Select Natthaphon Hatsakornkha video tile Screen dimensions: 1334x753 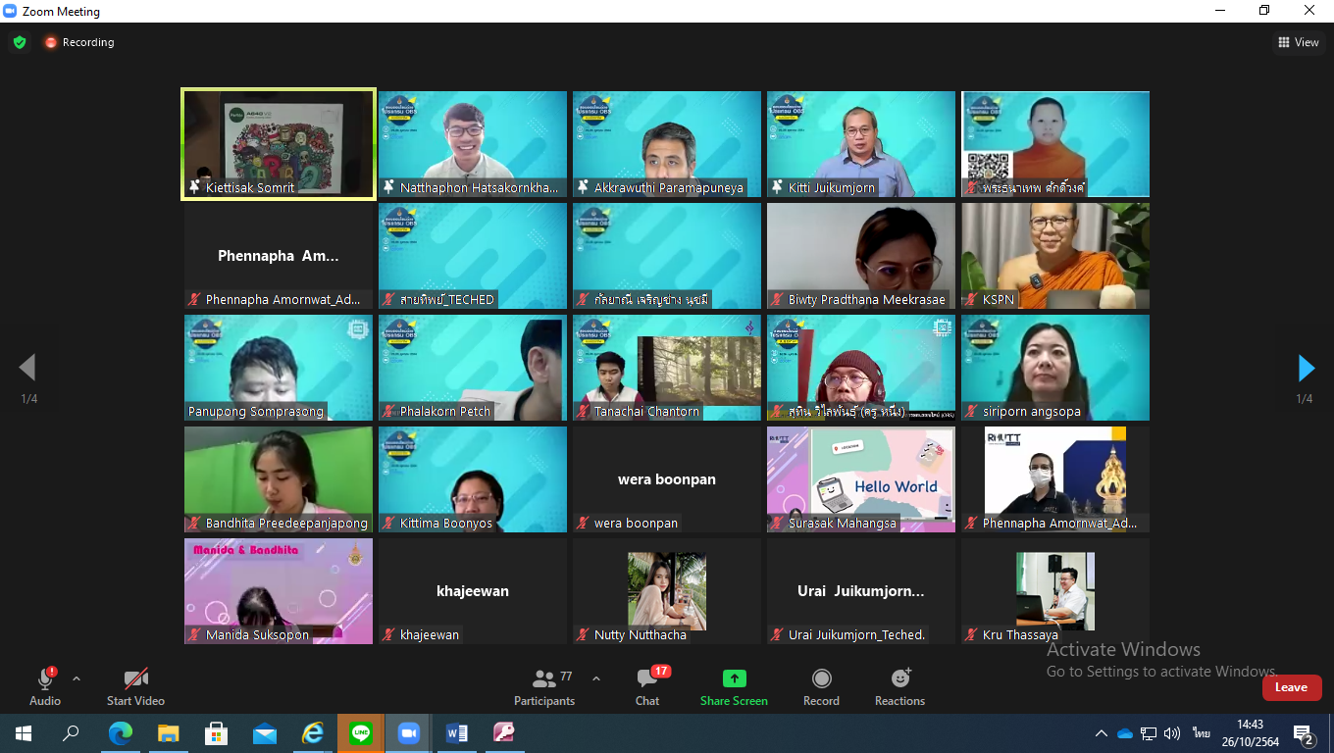[x=473, y=144]
